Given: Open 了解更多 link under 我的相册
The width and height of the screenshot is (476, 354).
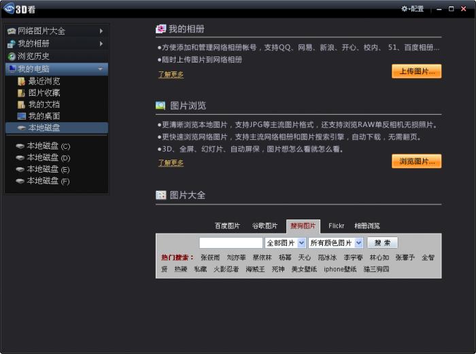Looking at the screenshot, I should [171, 74].
